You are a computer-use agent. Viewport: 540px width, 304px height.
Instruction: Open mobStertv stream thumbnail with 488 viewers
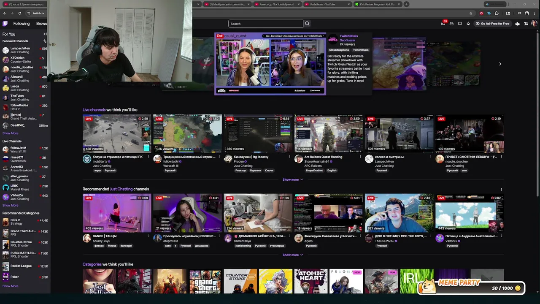[x=117, y=133]
